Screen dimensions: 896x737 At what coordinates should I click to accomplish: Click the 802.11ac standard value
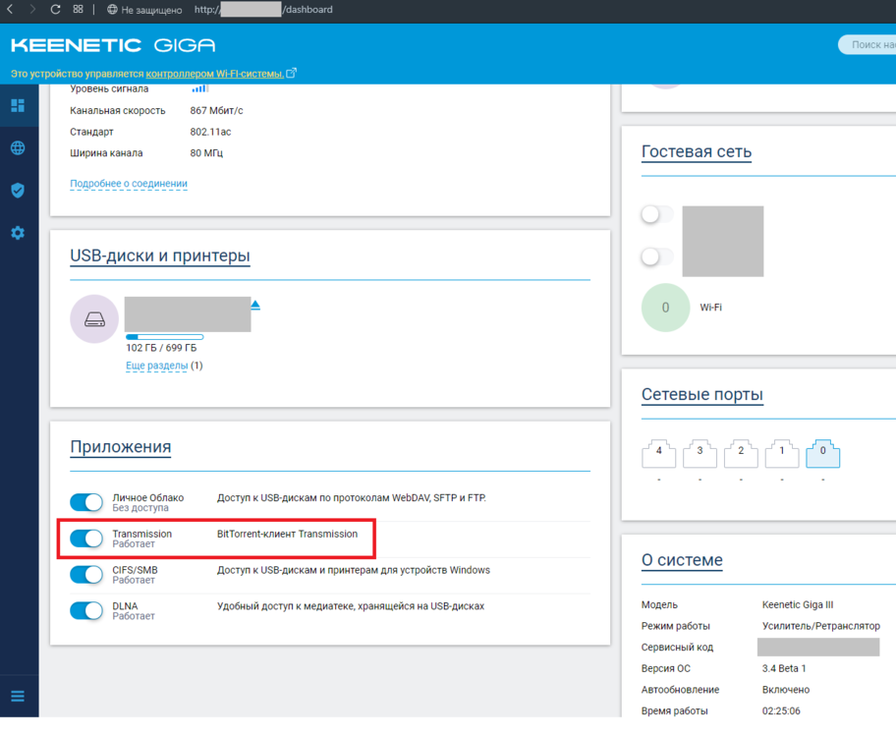click(211, 132)
